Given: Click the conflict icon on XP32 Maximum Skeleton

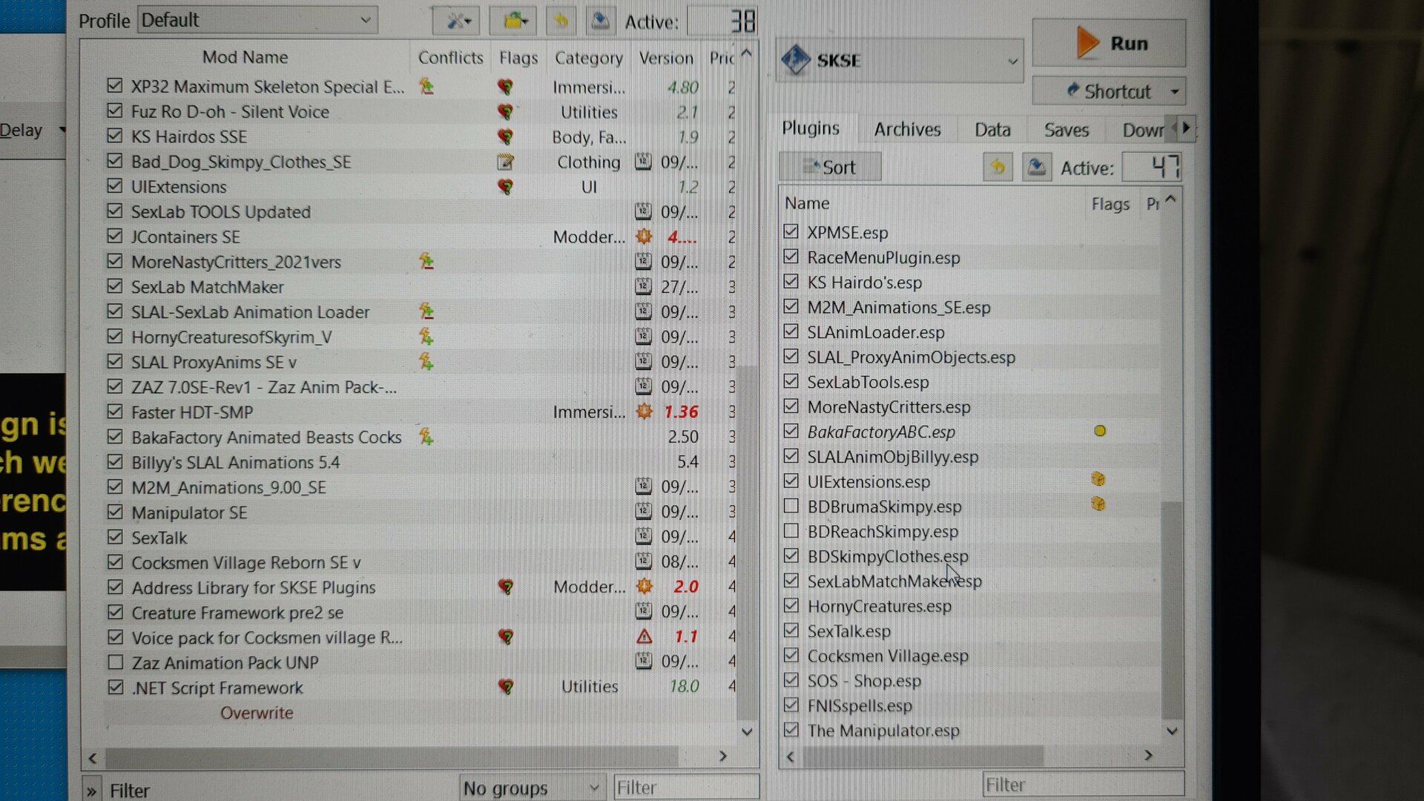Looking at the screenshot, I should point(426,86).
